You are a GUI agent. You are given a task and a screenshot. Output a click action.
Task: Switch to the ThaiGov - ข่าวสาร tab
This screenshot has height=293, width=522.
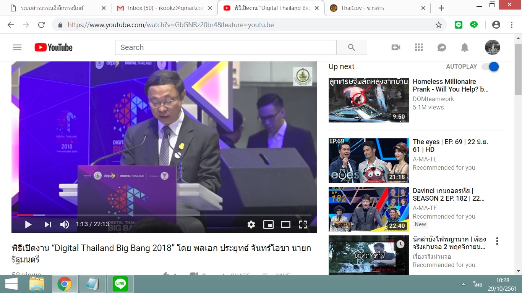point(377,8)
